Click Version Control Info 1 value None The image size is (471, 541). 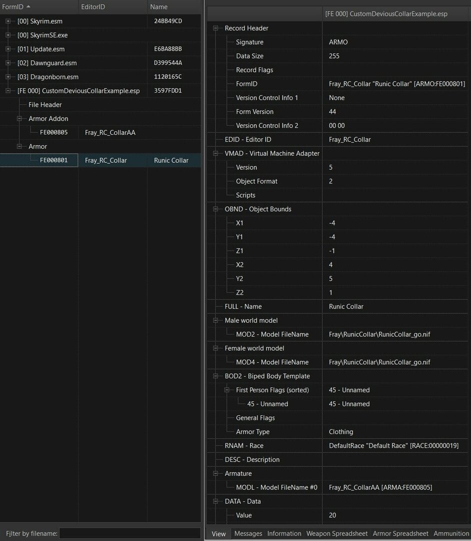click(337, 98)
